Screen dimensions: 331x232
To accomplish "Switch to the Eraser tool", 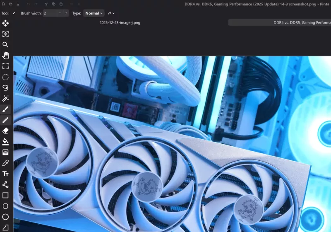I will point(5,131).
